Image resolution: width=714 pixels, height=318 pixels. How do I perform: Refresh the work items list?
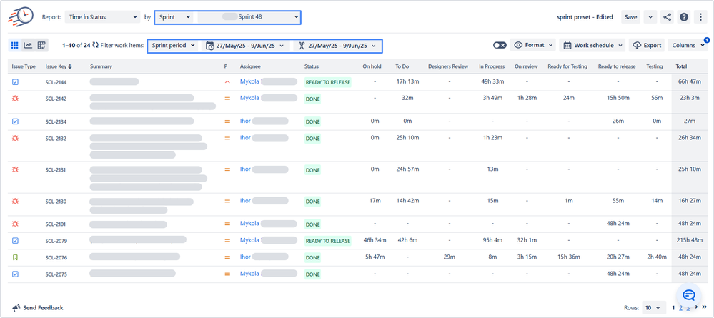tap(95, 45)
